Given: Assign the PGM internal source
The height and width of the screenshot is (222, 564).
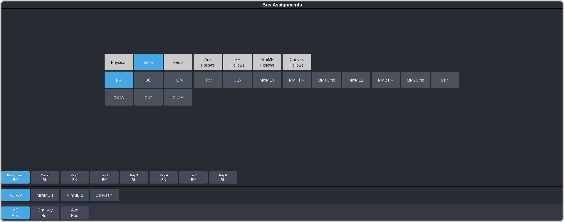Looking at the screenshot, I should (x=178, y=80).
